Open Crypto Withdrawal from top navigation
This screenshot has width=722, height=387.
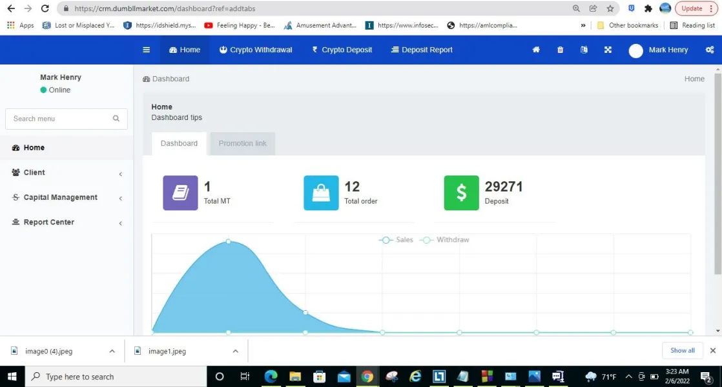click(256, 50)
